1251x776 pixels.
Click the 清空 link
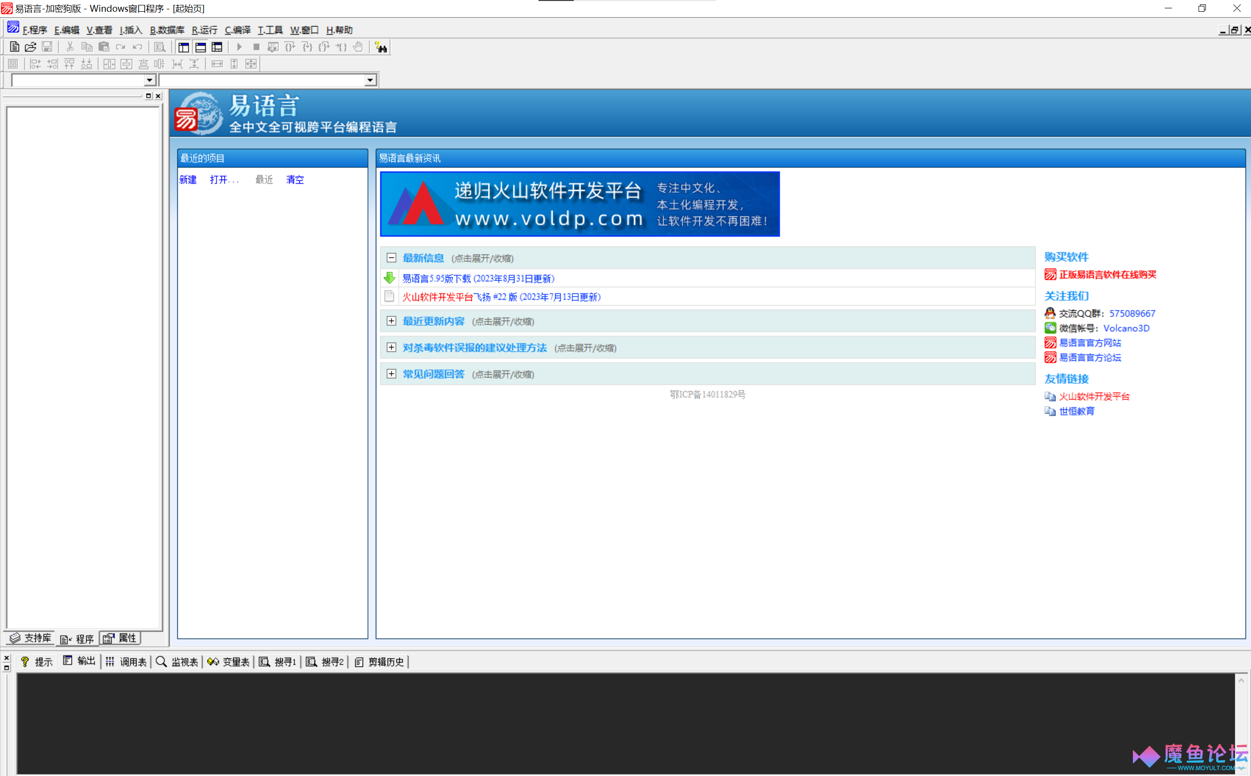295,180
